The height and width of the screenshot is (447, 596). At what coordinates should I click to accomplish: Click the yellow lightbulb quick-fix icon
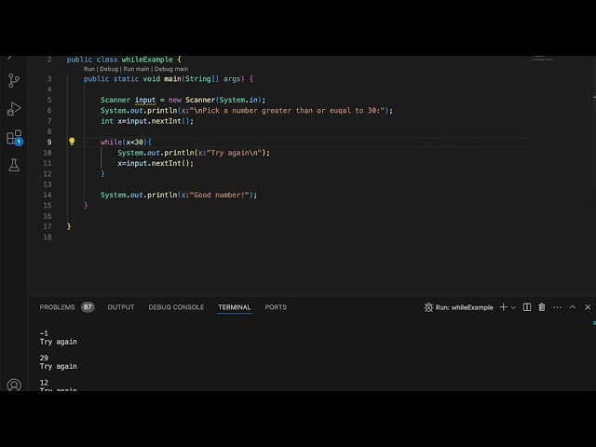72,142
